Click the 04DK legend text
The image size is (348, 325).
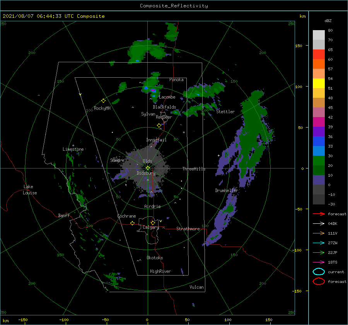tap(333, 224)
